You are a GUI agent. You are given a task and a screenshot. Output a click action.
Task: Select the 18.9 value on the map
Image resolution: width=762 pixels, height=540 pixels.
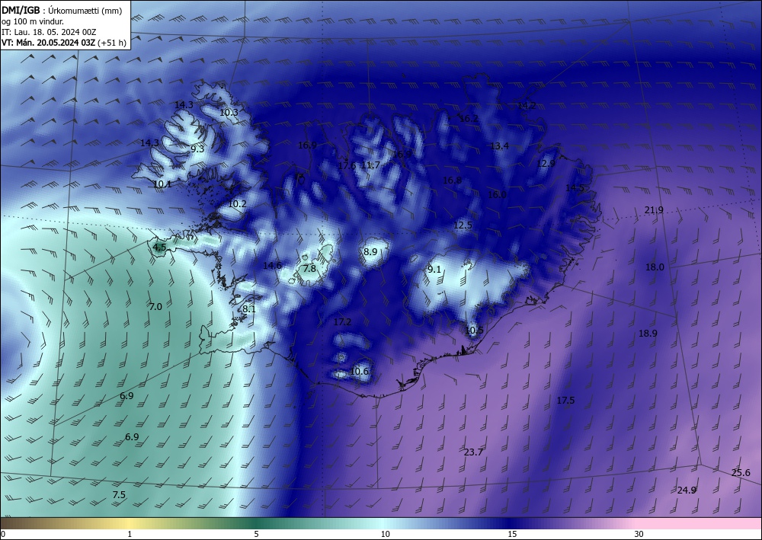click(x=648, y=333)
